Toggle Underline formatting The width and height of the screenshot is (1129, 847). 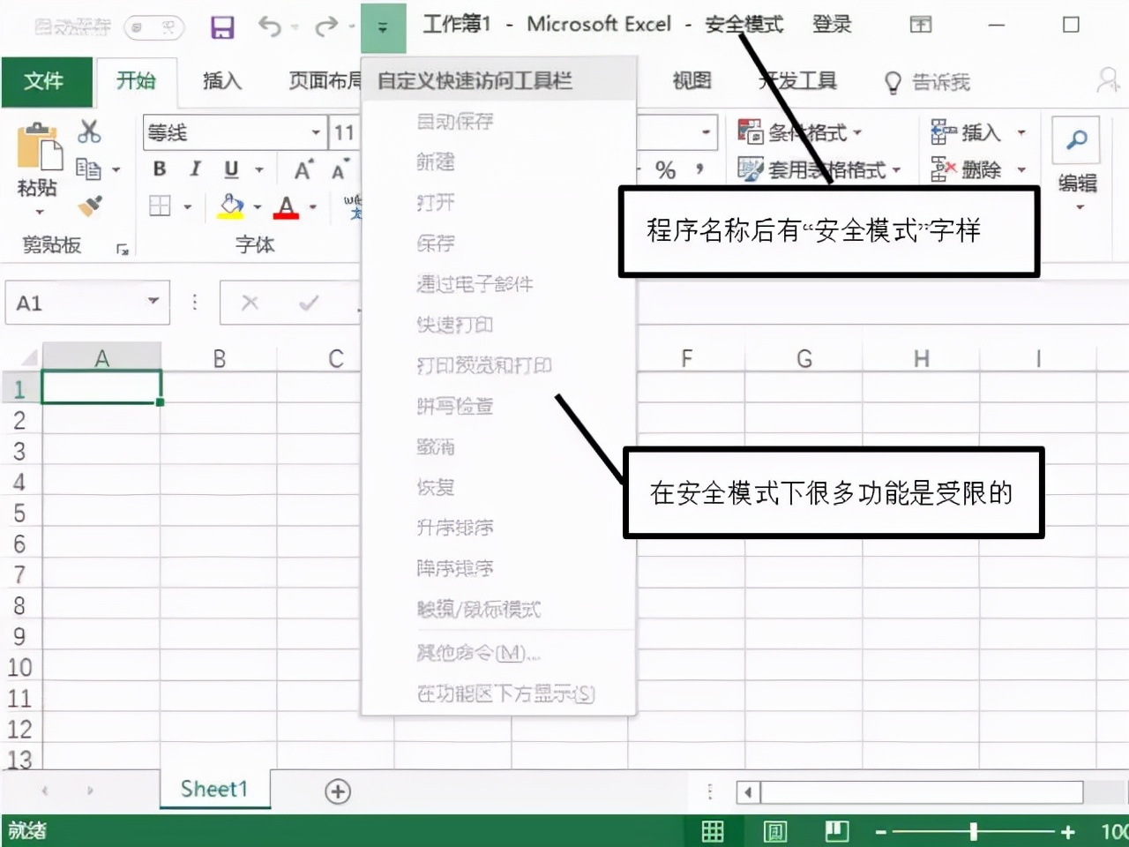(x=231, y=169)
